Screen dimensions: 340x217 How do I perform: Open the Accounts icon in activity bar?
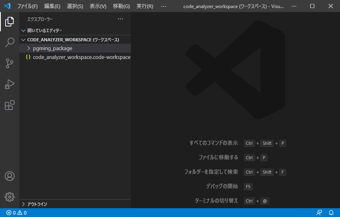pyautogui.click(x=10, y=176)
